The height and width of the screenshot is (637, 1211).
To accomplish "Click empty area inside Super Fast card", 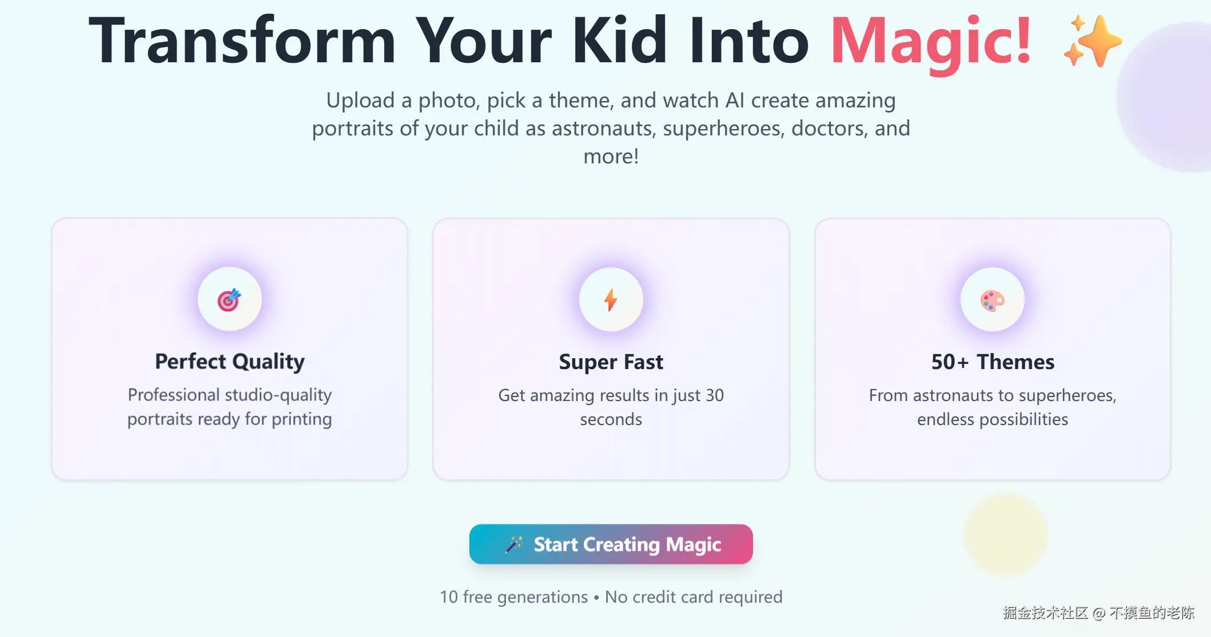I will (611, 455).
